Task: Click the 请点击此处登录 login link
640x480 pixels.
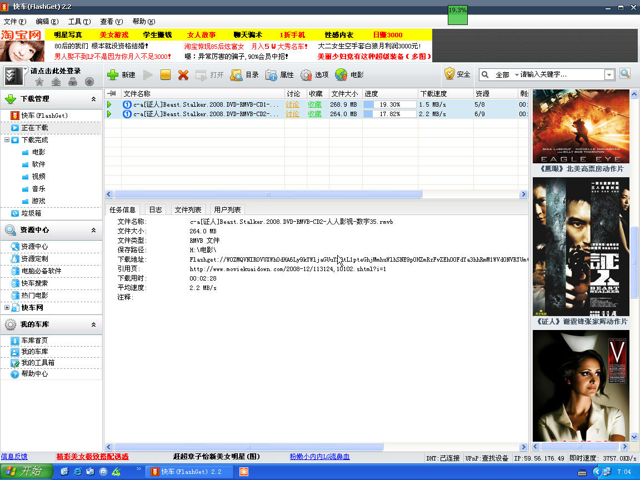Action: tap(56, 71)
